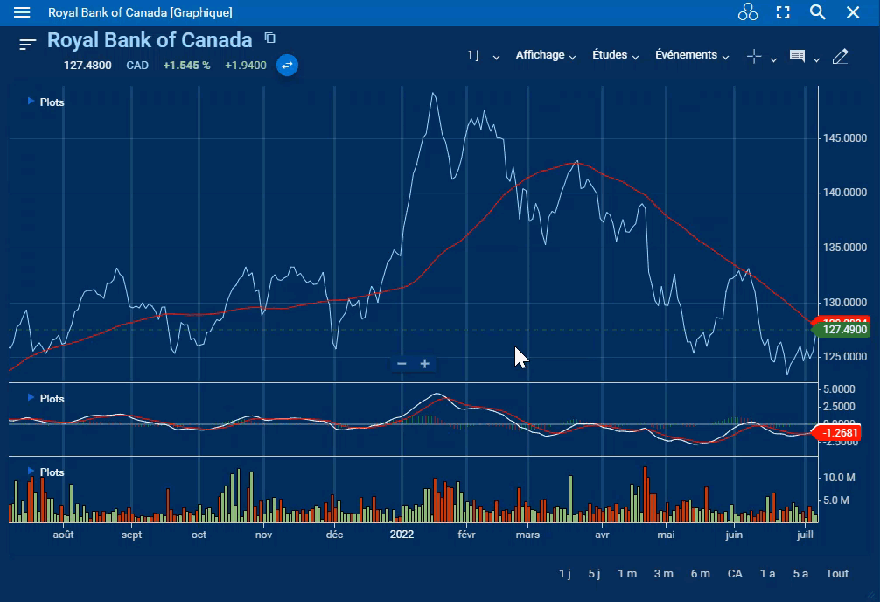Screen dimensions: 880x602
Task: Click the copy icon beside Royal Bank of Canada
Action: pyautogui.click(x=270, y=38)
